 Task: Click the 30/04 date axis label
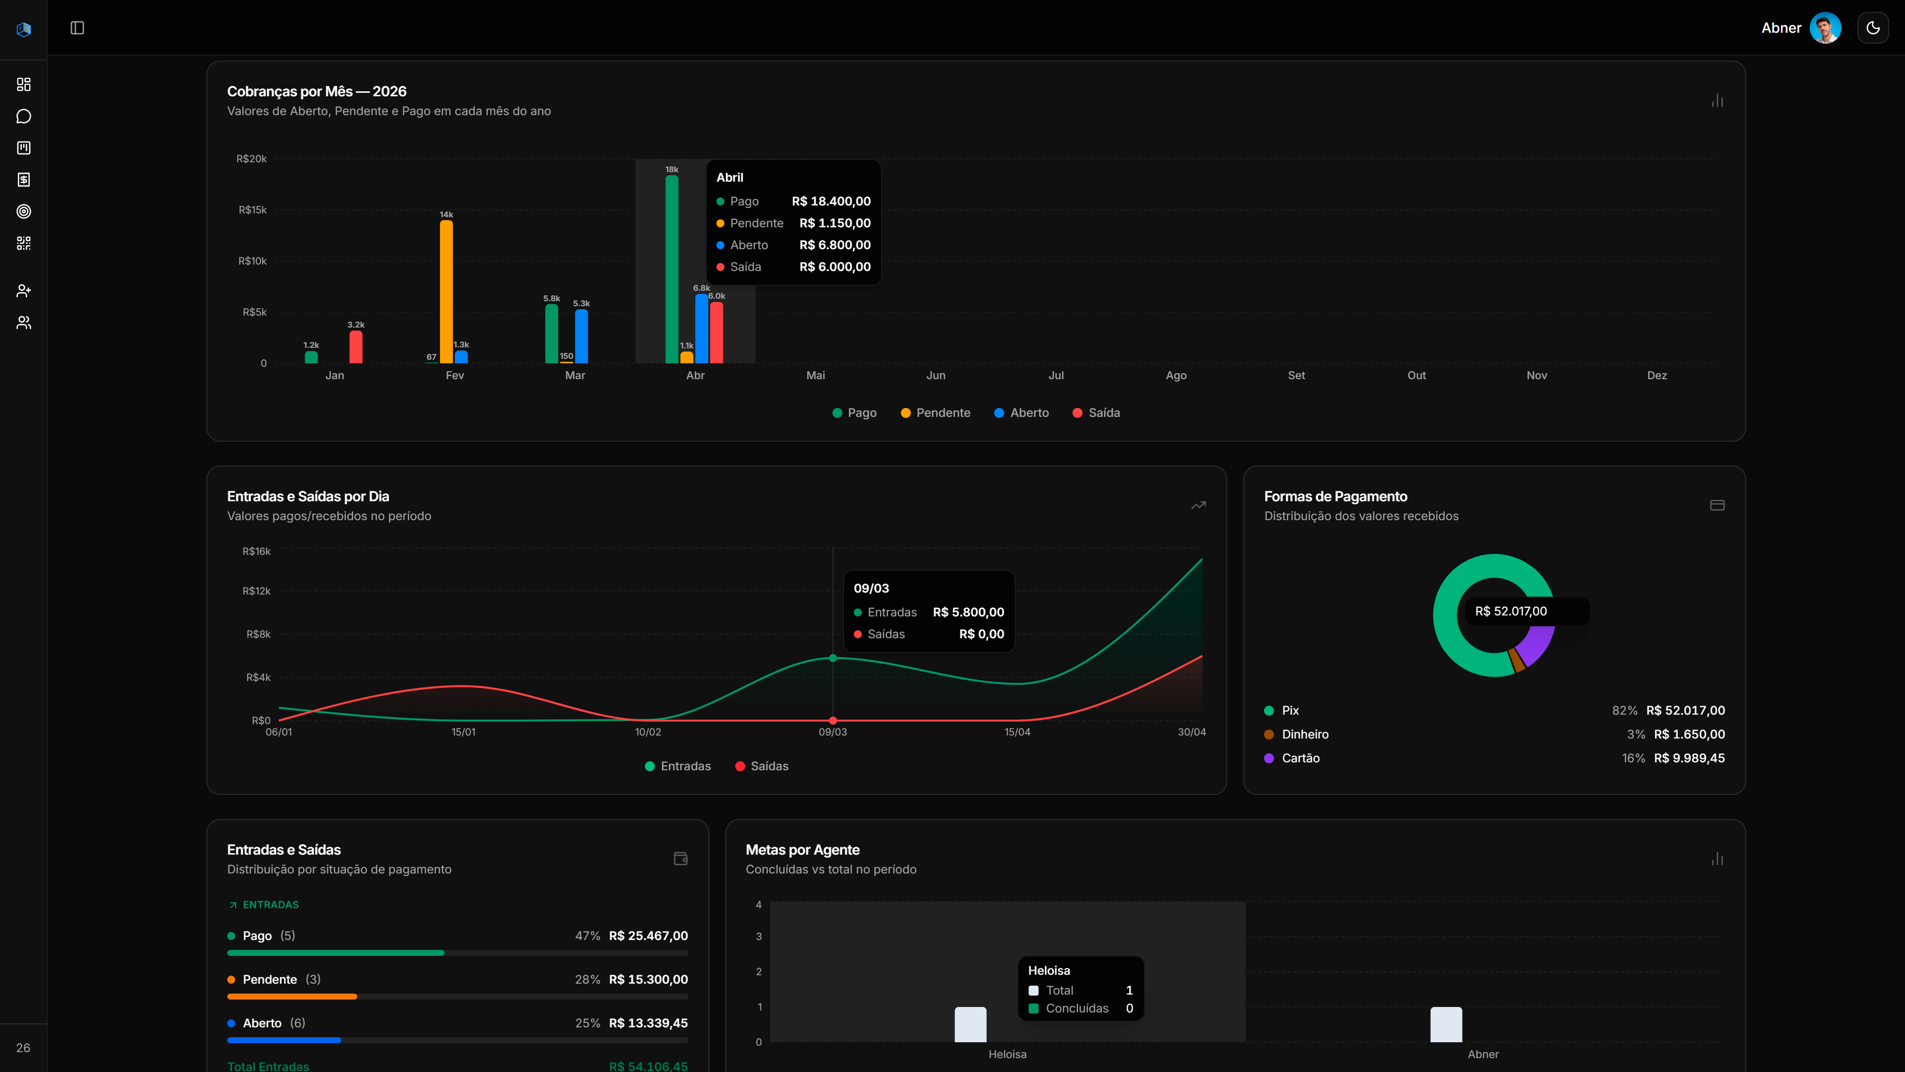[1191, 732]
